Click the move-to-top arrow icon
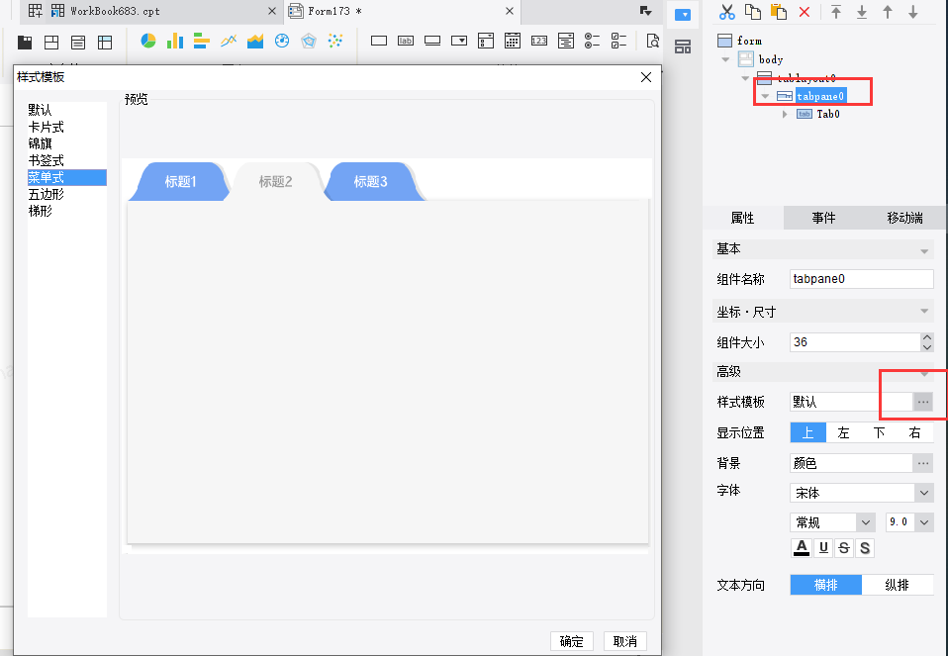Viewport: 948px width, 656px height. coord(836,12)
